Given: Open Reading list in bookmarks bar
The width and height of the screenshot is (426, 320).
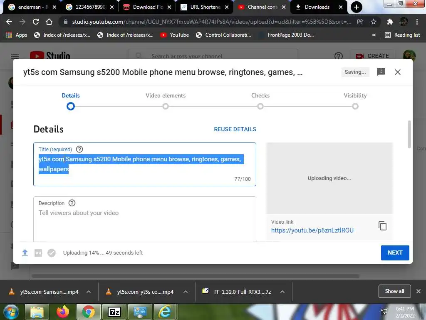Looking at the screenshot, I should click(402, 35).
